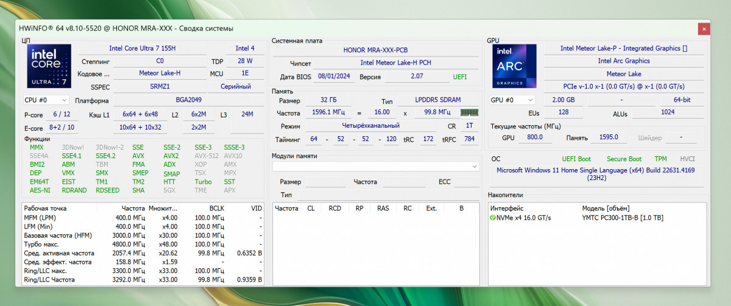
Task: Click the MCU value 1E
Action: coord(245,74)
